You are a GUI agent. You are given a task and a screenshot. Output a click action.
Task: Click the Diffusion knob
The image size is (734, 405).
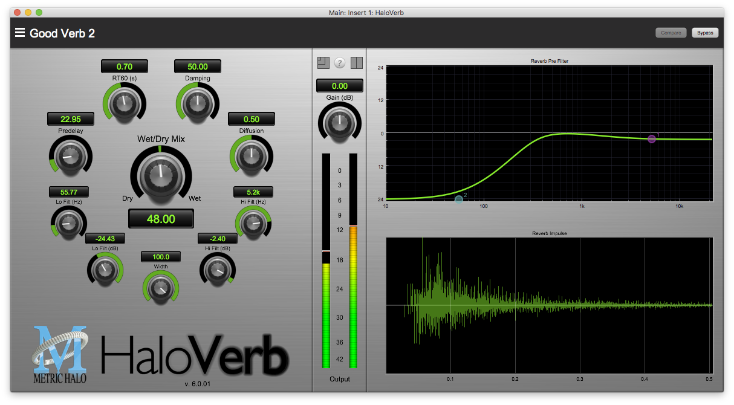251,156
